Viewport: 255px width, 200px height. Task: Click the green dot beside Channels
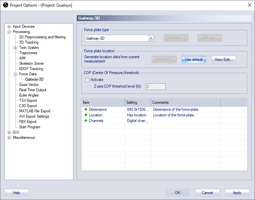pos(86,121)
